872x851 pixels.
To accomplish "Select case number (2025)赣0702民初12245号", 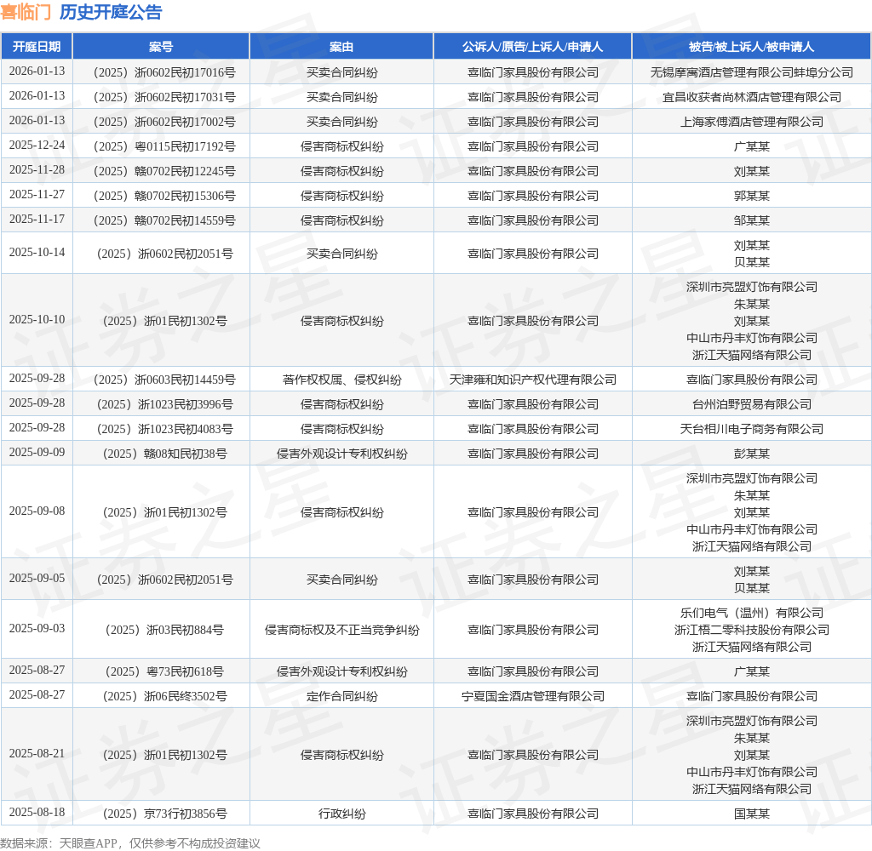I will click(164, 171).
